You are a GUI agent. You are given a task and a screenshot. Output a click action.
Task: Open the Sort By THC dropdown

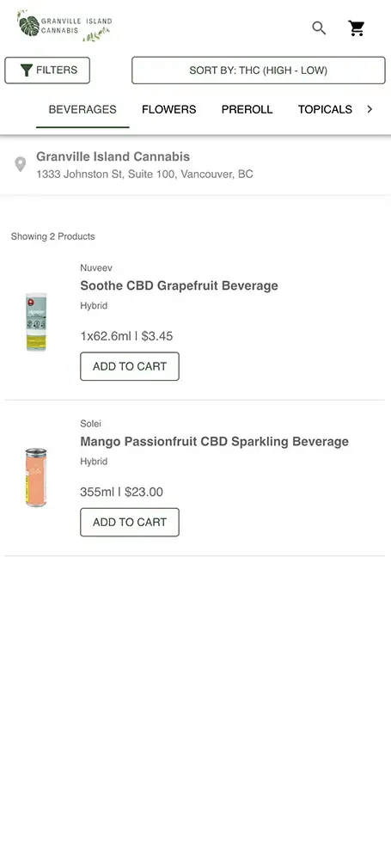click(x=259, y=70)
